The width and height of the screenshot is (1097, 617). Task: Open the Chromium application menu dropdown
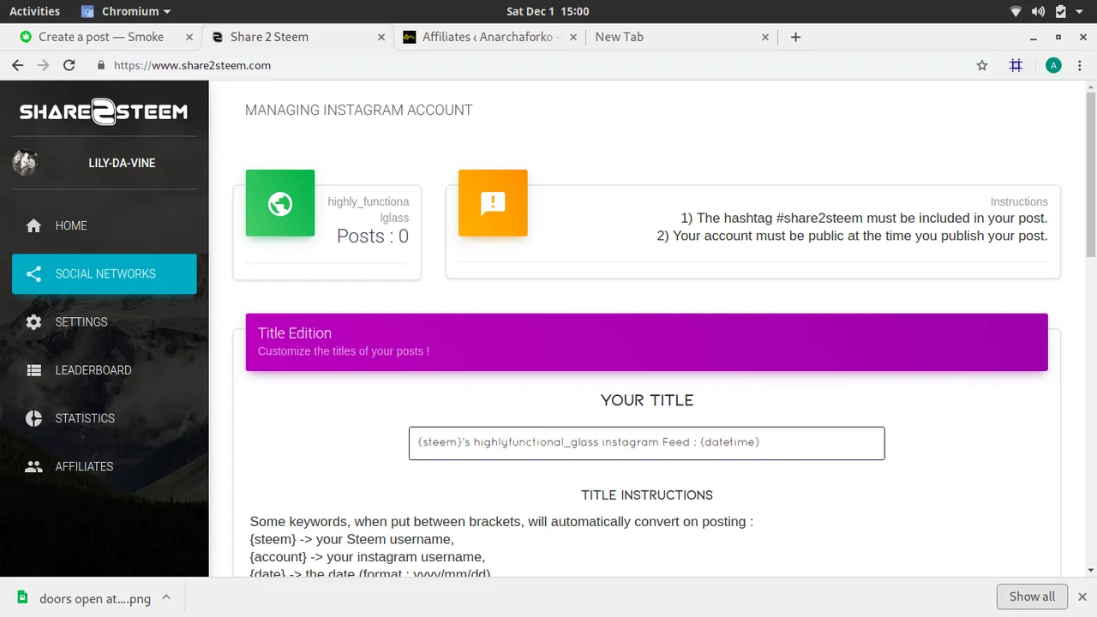tap(127, 11)
